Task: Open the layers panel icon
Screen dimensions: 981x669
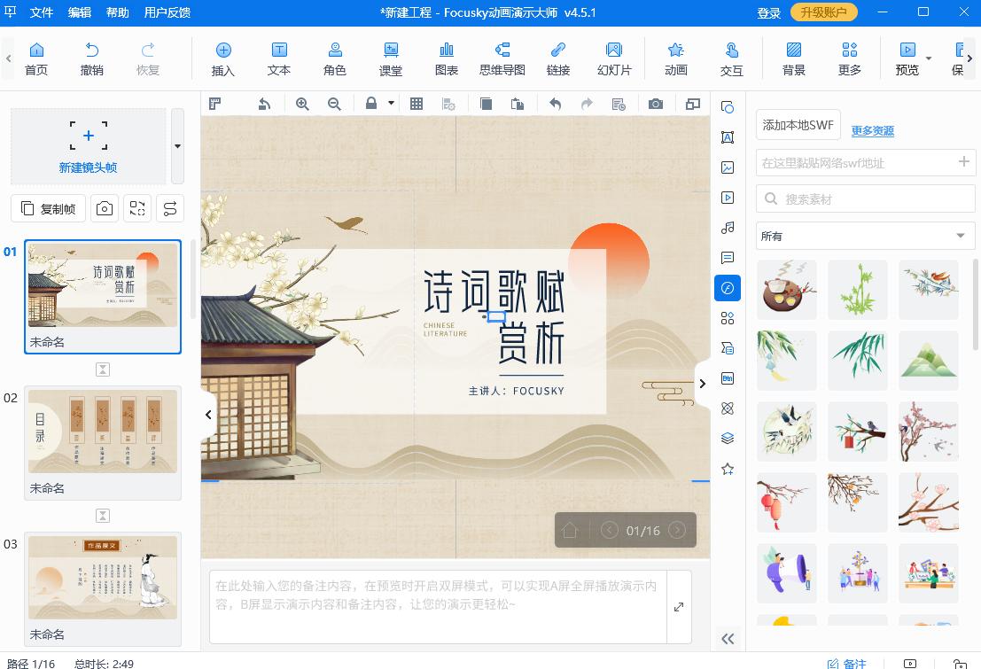Action: (728, 438)
